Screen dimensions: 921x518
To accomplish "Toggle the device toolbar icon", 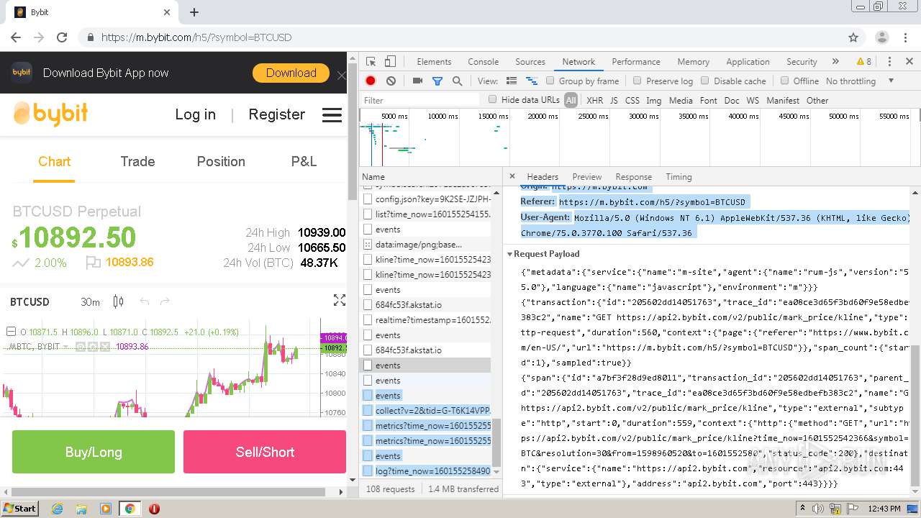I will pos(390,62).
